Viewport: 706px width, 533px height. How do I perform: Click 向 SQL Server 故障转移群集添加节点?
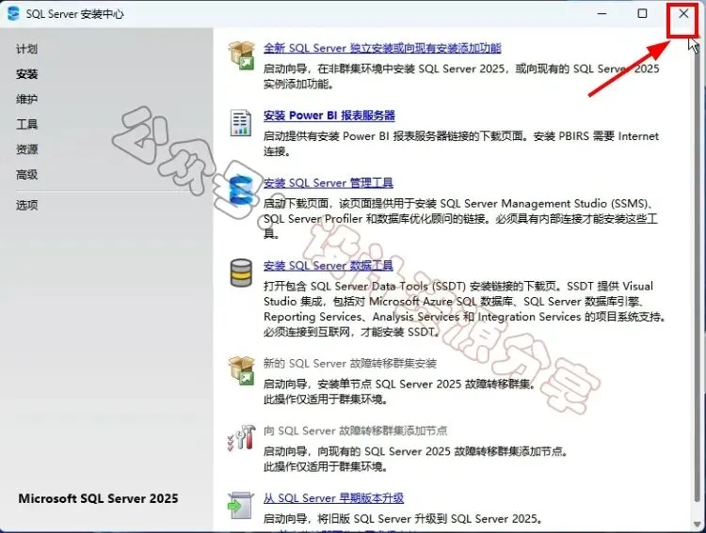point(355,431)
